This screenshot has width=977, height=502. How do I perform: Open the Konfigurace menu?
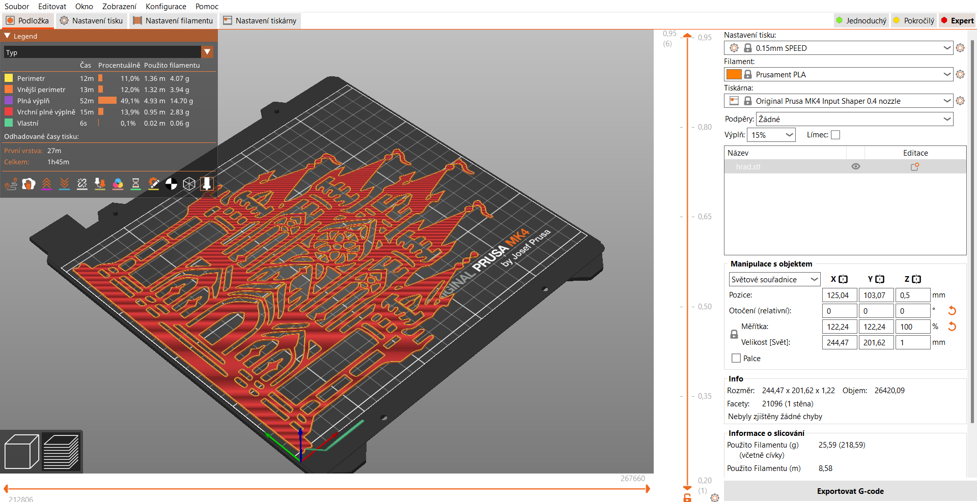(165, 7)
